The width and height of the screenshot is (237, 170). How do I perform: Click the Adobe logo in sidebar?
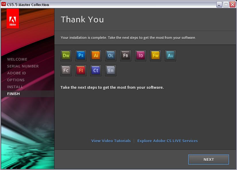point(13,18)
